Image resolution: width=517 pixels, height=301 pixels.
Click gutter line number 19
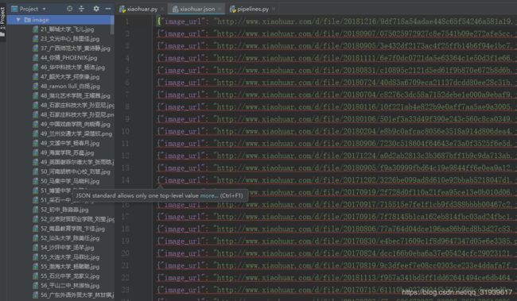coord(126,241)
